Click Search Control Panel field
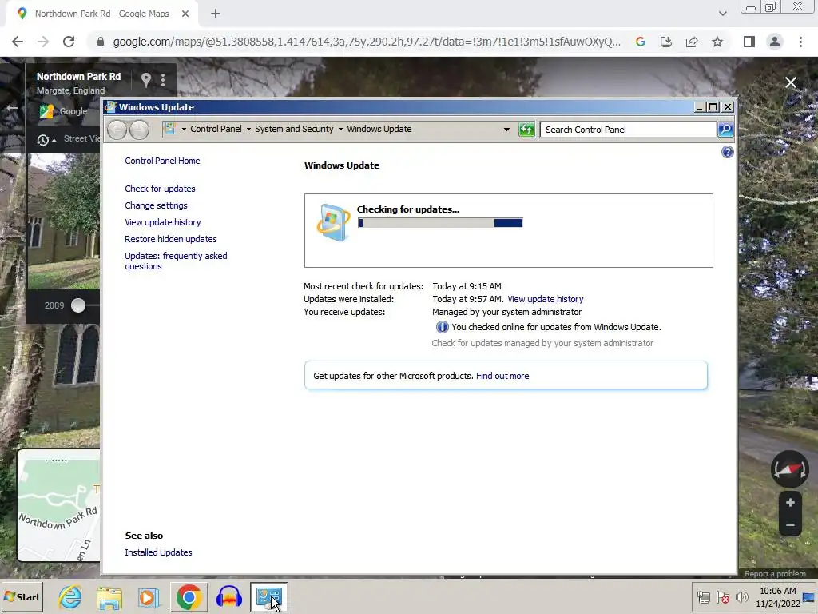Image resolution: width=818 pixels, height=614 pixels. (x=628, y=130)
